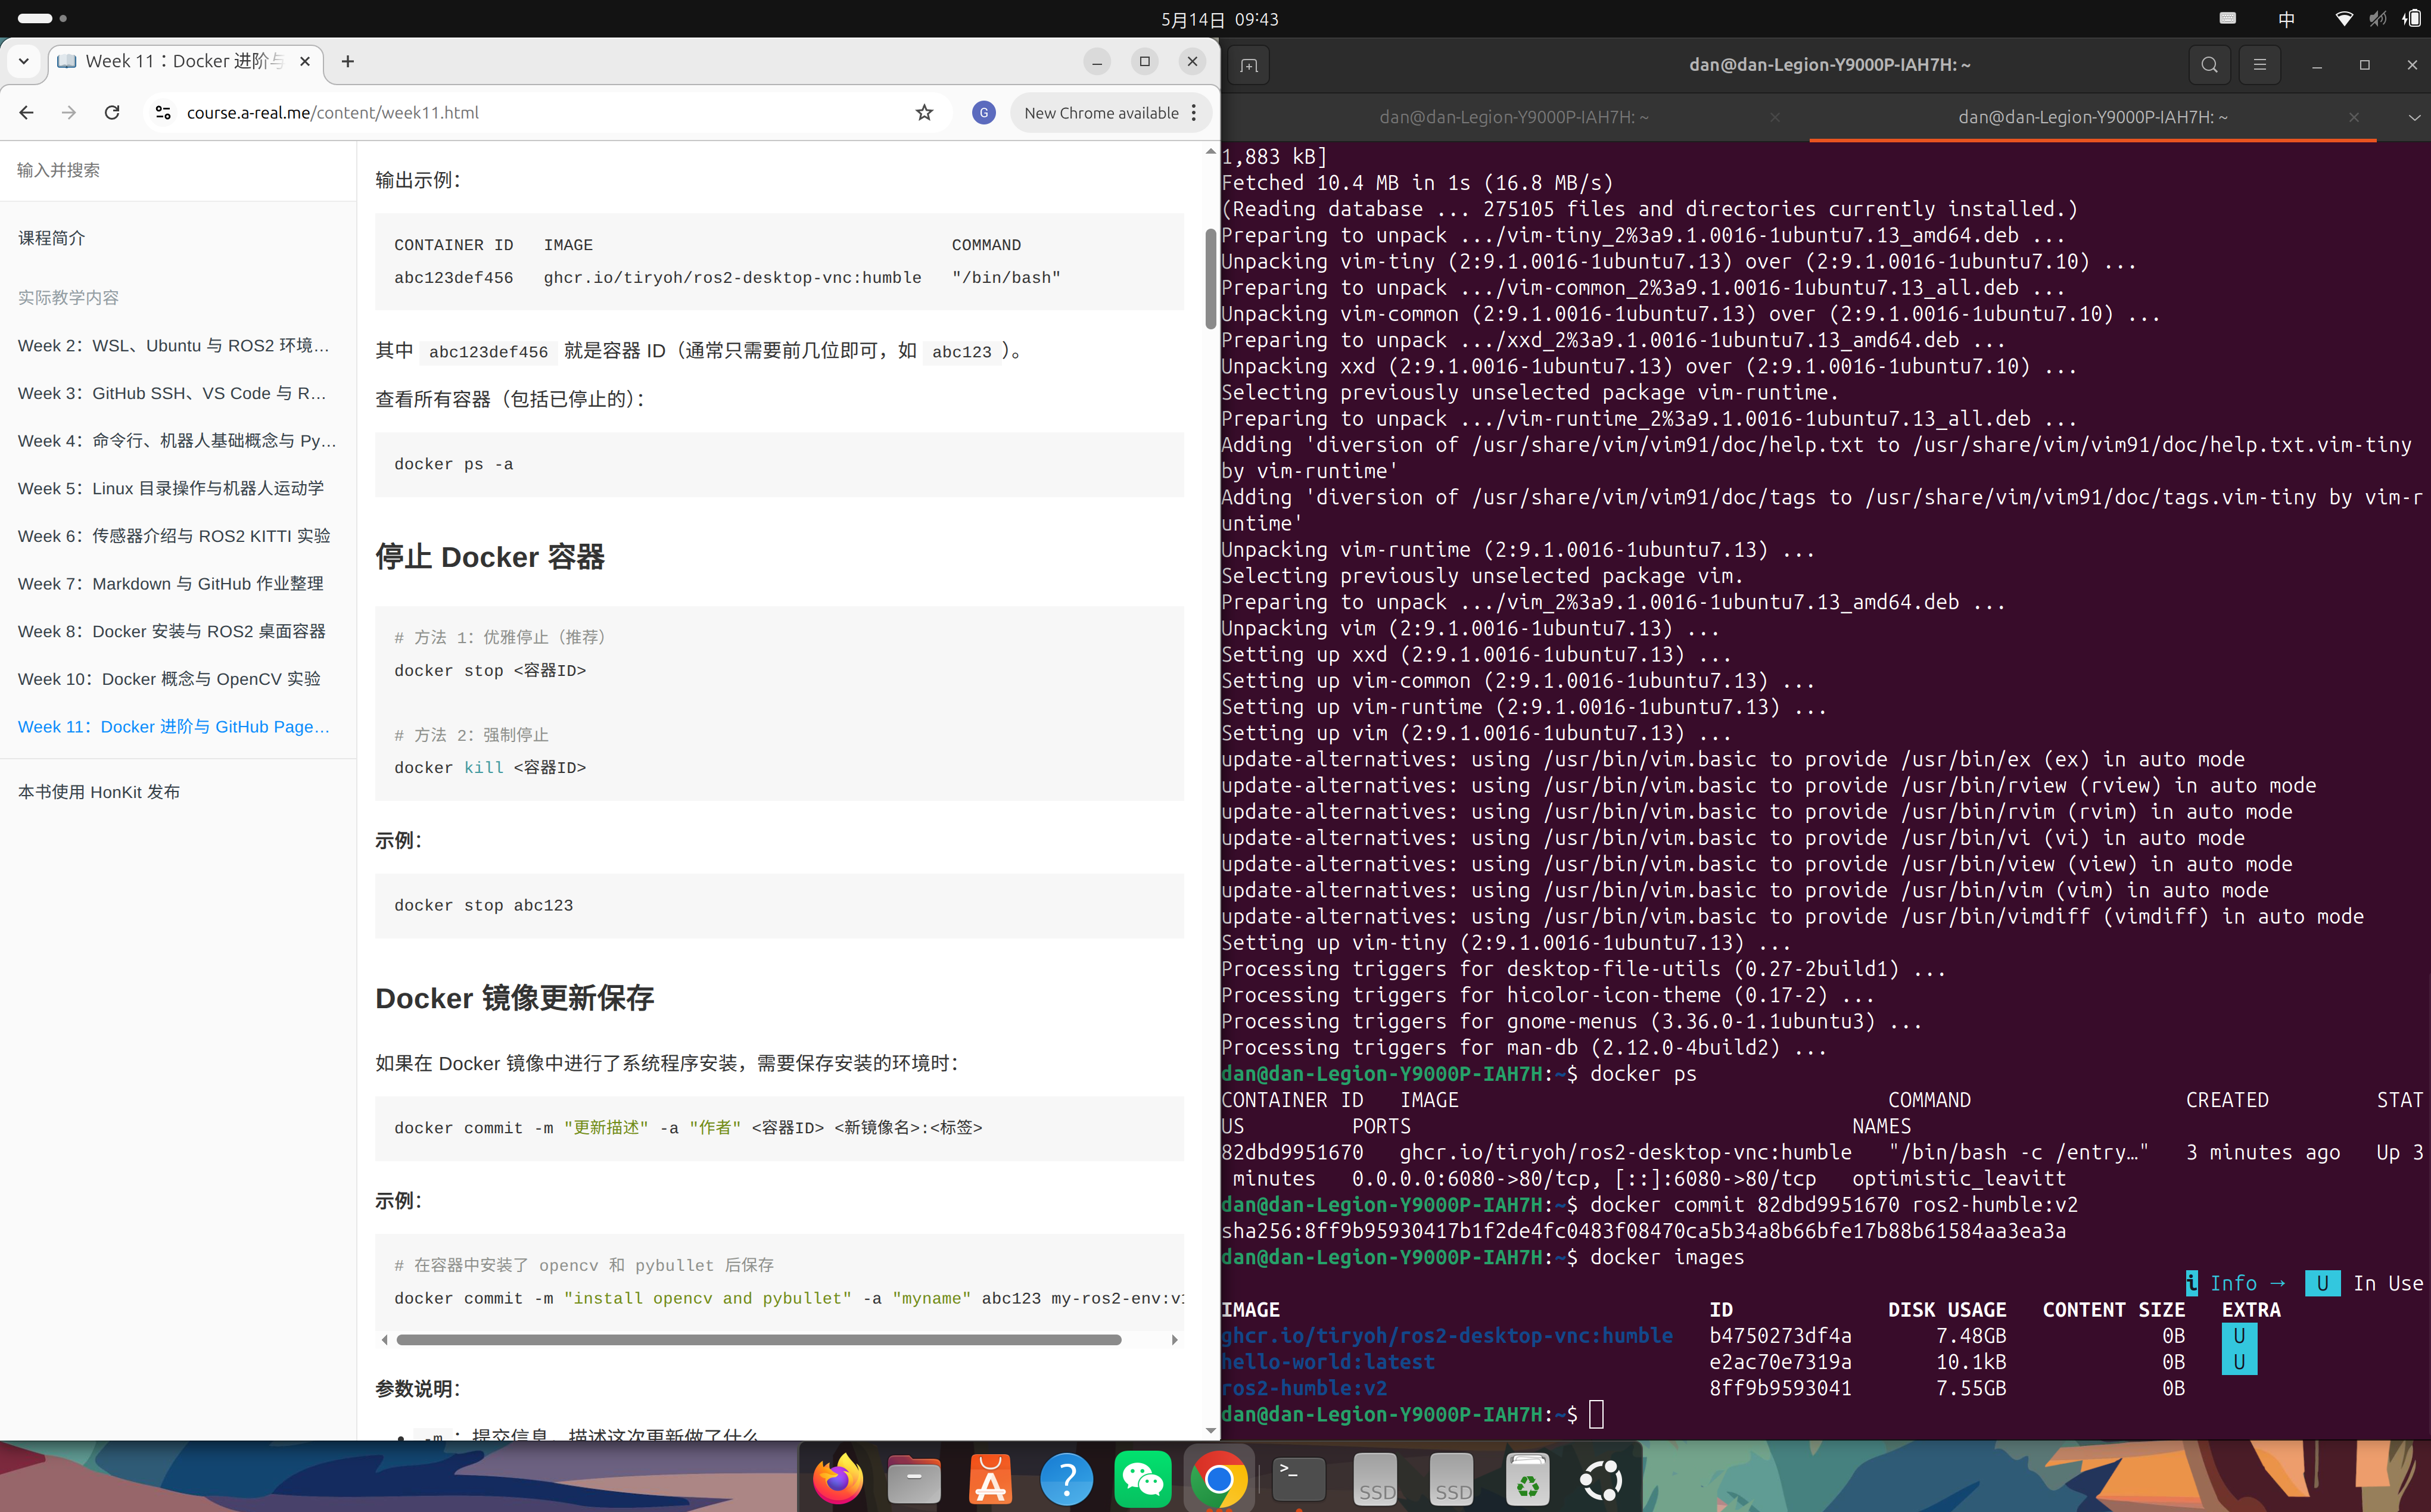
Task: Click the code block's horizontal scrollbar
Action: tap(758, 1340)
